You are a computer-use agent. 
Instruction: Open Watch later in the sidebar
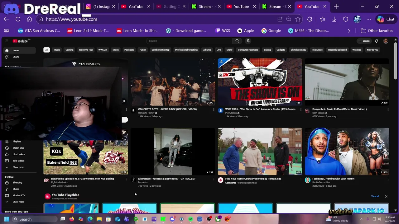[19, 148]
